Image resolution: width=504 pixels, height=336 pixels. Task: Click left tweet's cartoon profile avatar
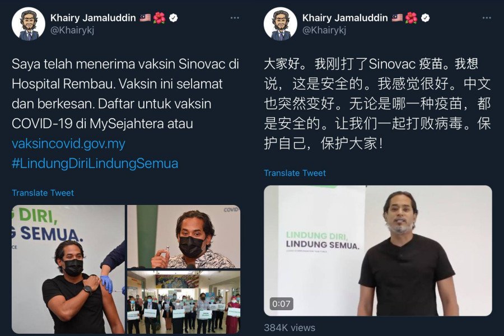pos(29,24)
